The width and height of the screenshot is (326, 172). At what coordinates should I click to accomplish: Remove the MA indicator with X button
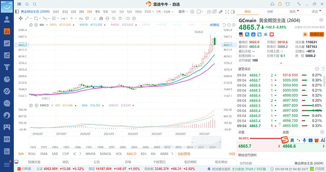point(36,25)
